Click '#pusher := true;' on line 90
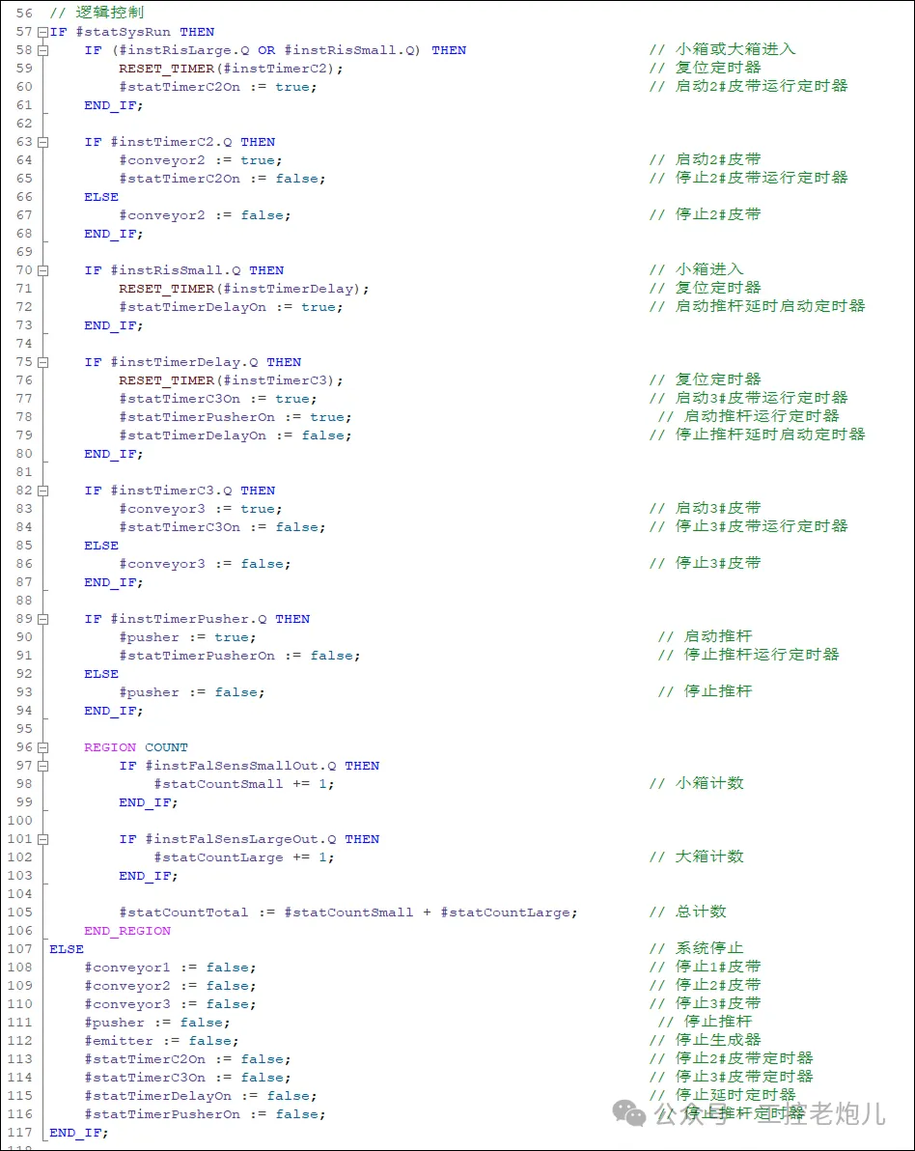915x1151 pixels. tap(188, 638)
